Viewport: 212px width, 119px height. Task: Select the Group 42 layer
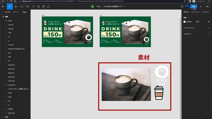[11, 69]
